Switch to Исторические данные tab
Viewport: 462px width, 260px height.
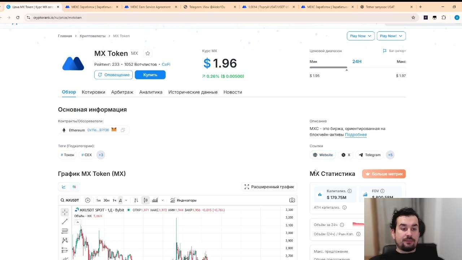point(193,92)
